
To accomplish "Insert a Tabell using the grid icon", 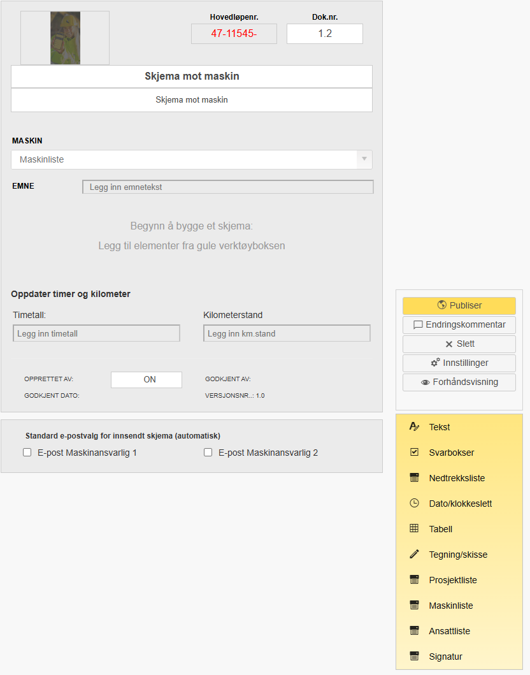I will coord(414,529).
